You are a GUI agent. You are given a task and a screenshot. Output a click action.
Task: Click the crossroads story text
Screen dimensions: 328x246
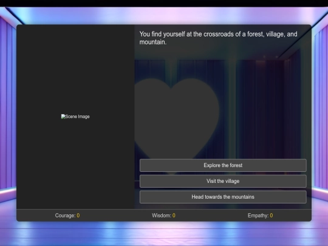click(x=219, y=38)
